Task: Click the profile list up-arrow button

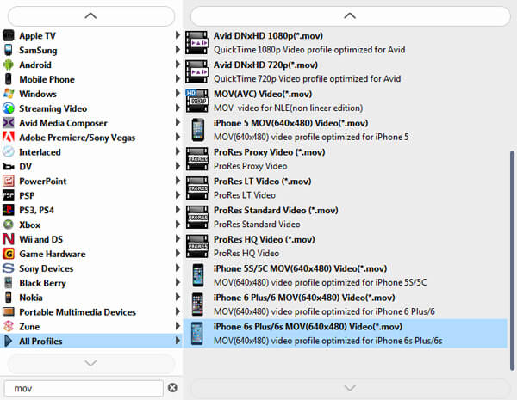Action: point(350,15)
